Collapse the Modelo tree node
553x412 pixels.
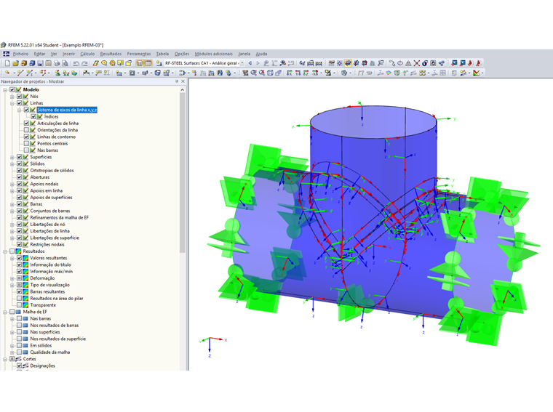click(5, 90)
